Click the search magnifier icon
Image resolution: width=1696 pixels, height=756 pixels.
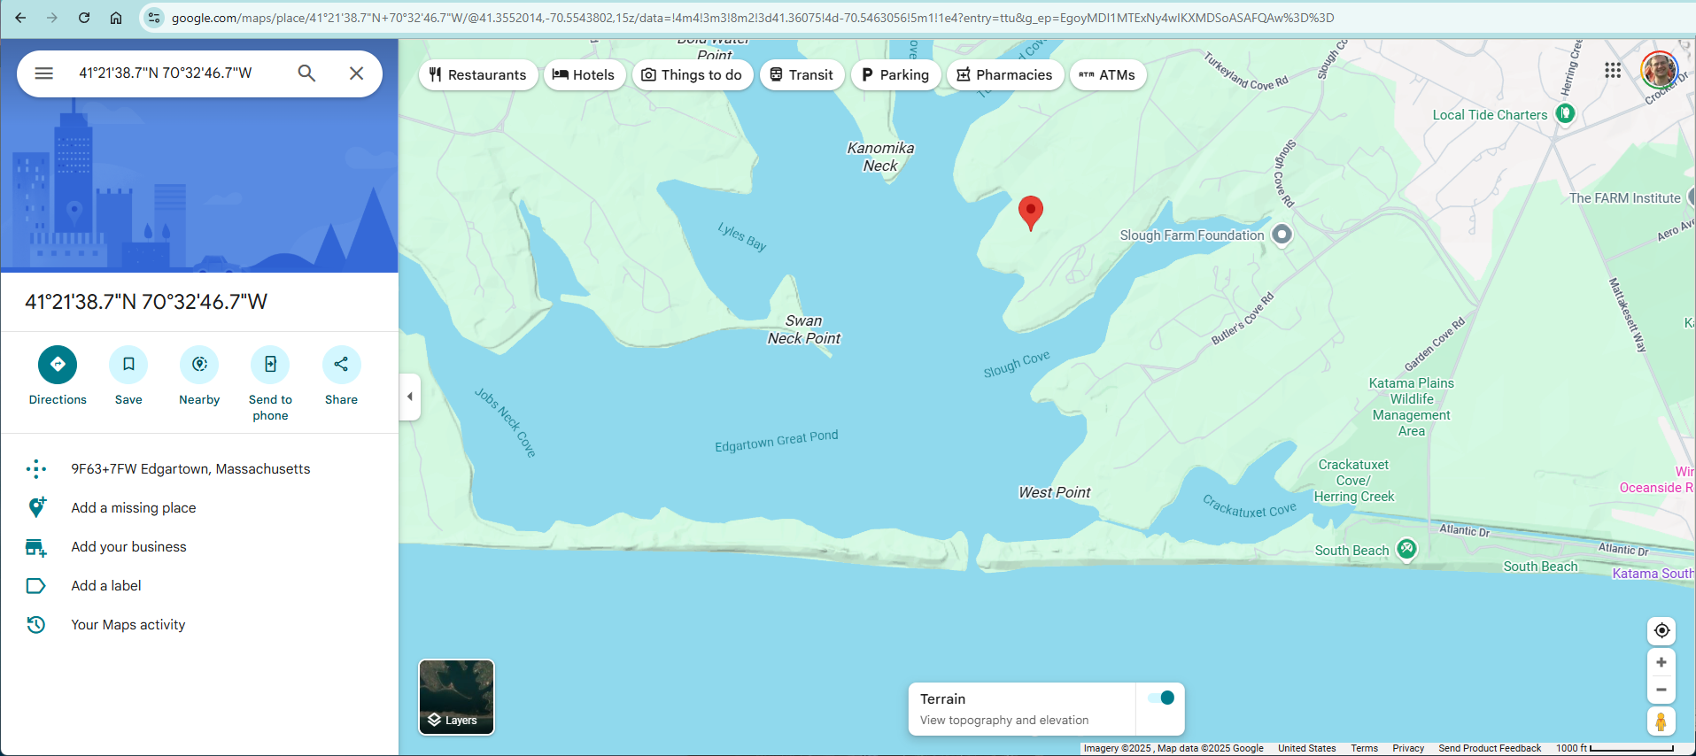[x=306, y=73]
